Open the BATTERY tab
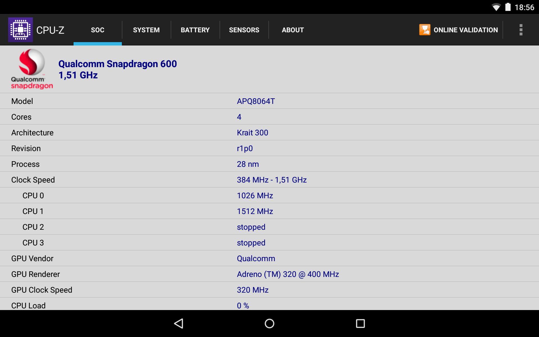Image resolution: width=539 pixels, height=337 pixels. click(x=195, y=30)
